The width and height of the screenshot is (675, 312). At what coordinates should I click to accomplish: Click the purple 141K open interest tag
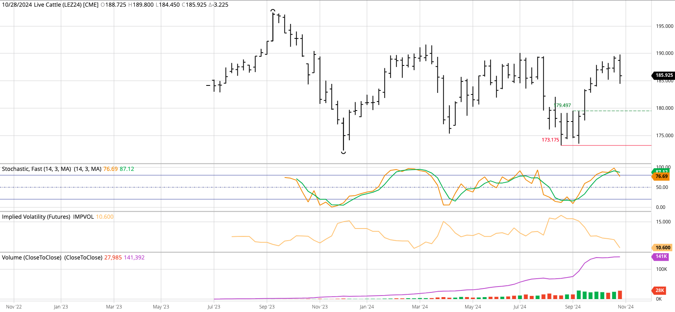tap(661, 257)
